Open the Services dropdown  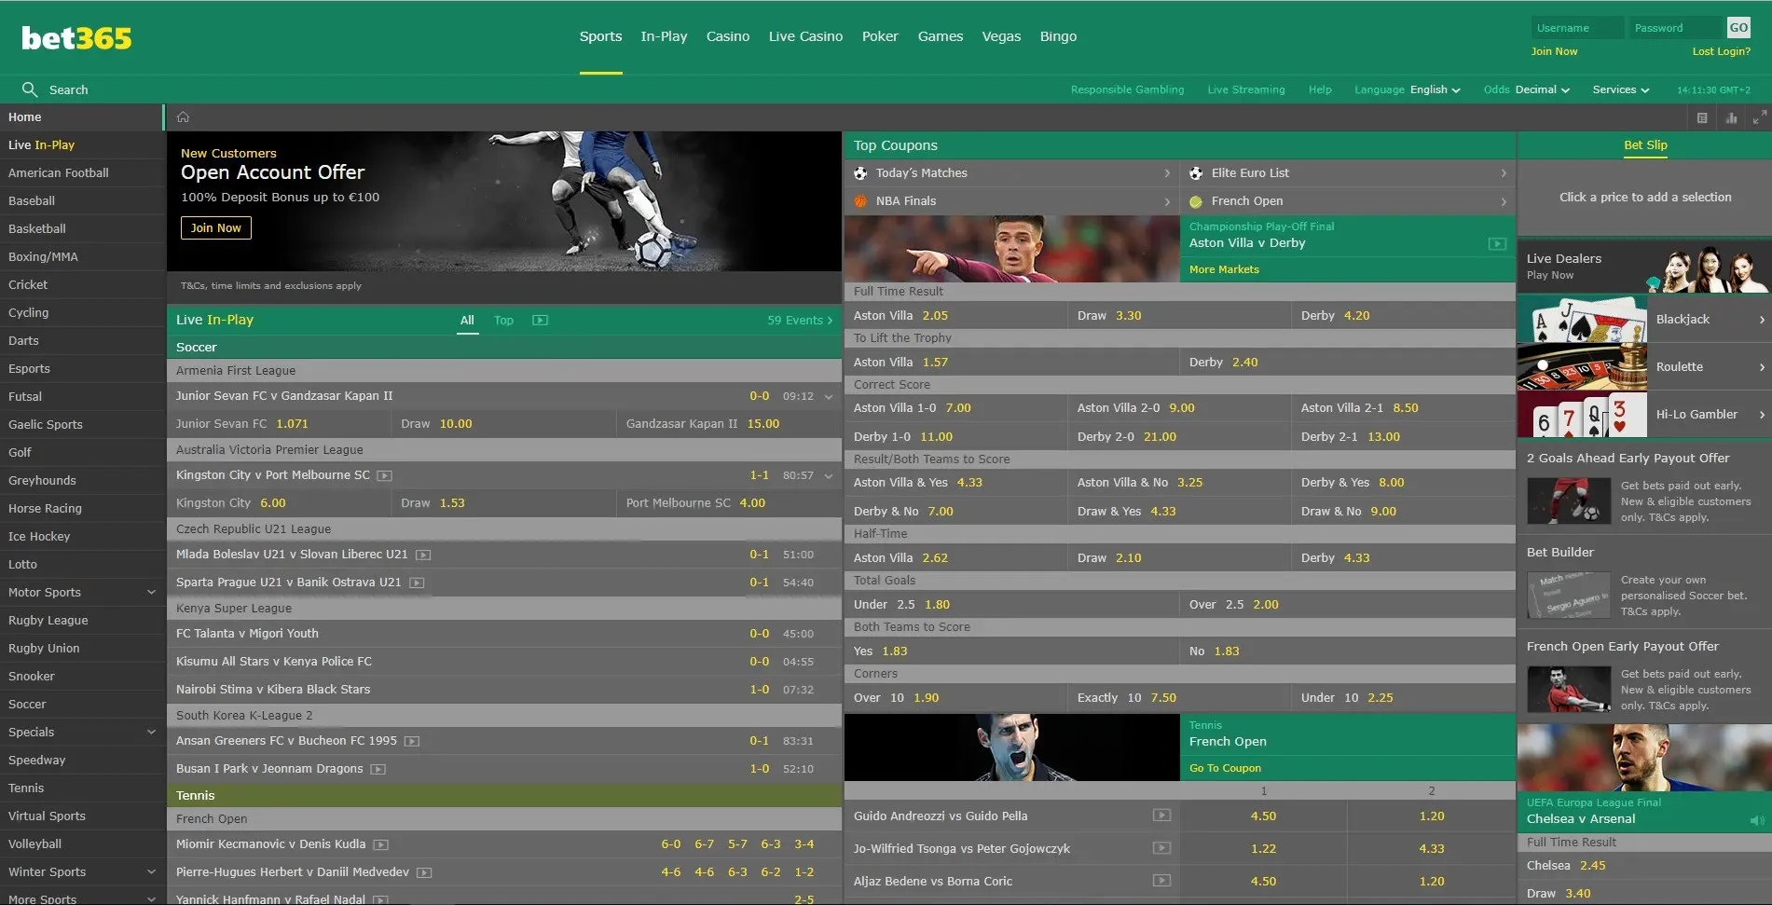click(1621, 89)
